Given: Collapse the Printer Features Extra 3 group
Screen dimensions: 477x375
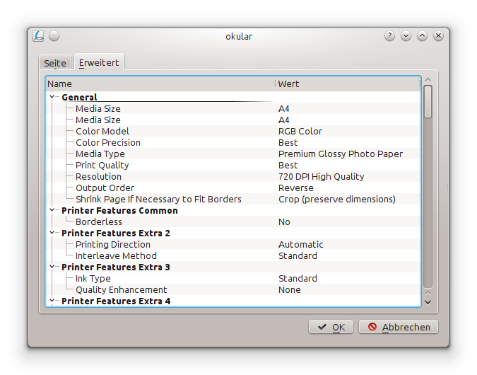Looking at the screenshot, I should click(52, 267).
